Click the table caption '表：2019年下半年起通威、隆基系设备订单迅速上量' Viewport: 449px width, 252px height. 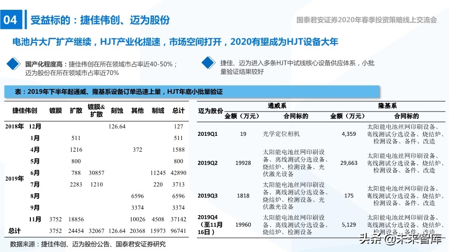[118, 92]
